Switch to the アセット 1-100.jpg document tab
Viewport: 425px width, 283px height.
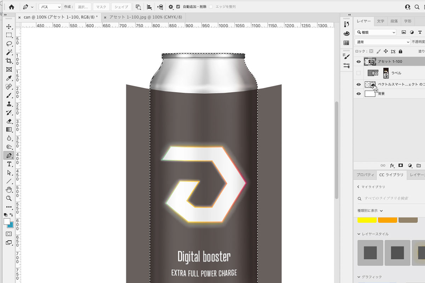145,17
